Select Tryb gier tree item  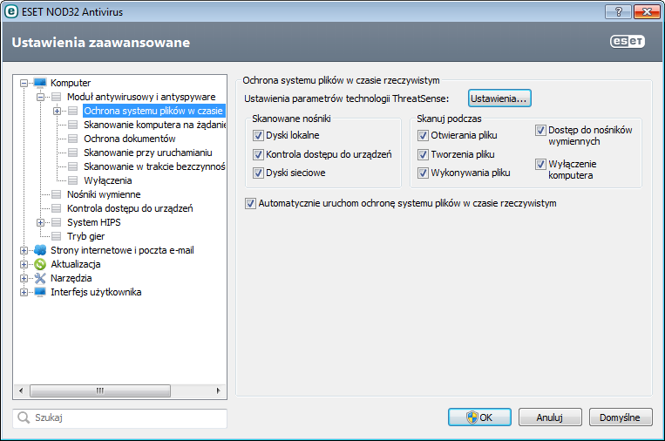85,236
